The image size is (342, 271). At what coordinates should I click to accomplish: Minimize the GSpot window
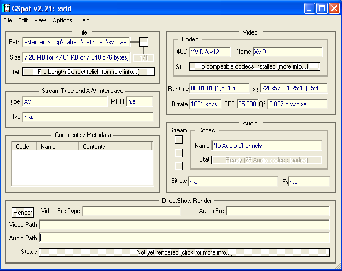point(310,9)
